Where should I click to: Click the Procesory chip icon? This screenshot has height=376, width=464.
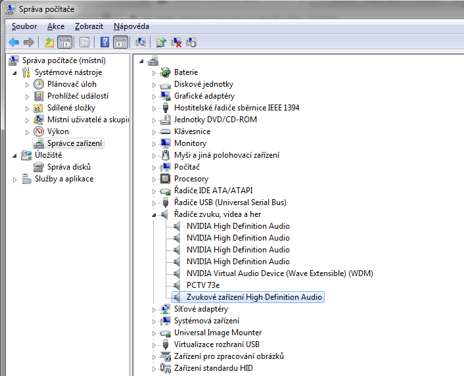(165, 179)
